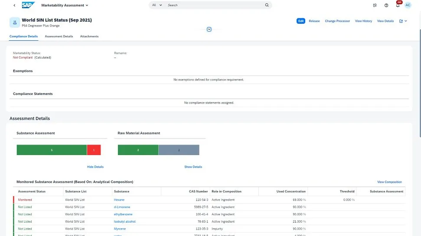Click the Edit button
This screenshot has width=421, height=236.
(301, 21)
